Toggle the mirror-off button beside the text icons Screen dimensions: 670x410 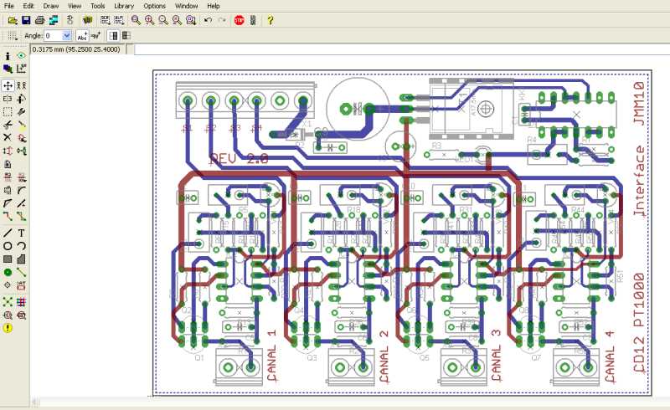pyautogui.click(x=114, y=36)
